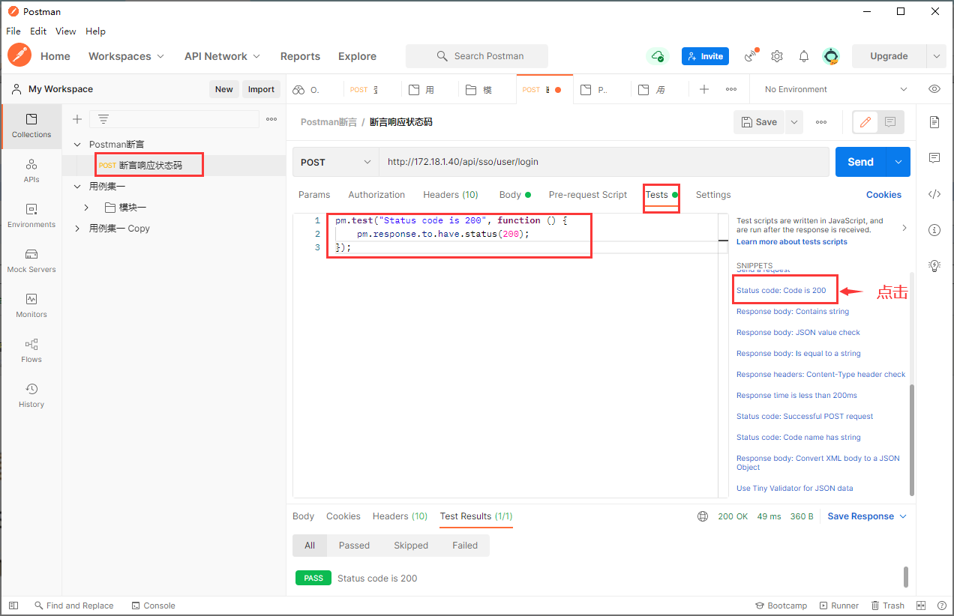
Task: Click the New button
Action: point(224,89)
